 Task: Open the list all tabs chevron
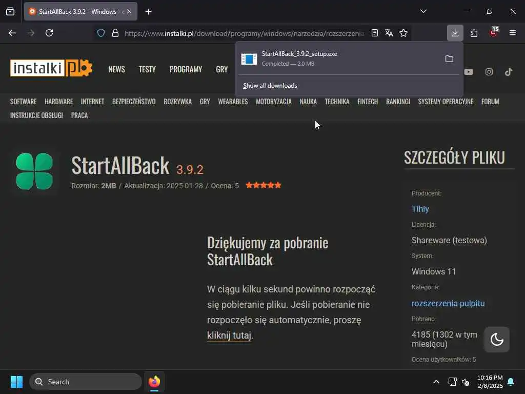click(x=423, y=11)
